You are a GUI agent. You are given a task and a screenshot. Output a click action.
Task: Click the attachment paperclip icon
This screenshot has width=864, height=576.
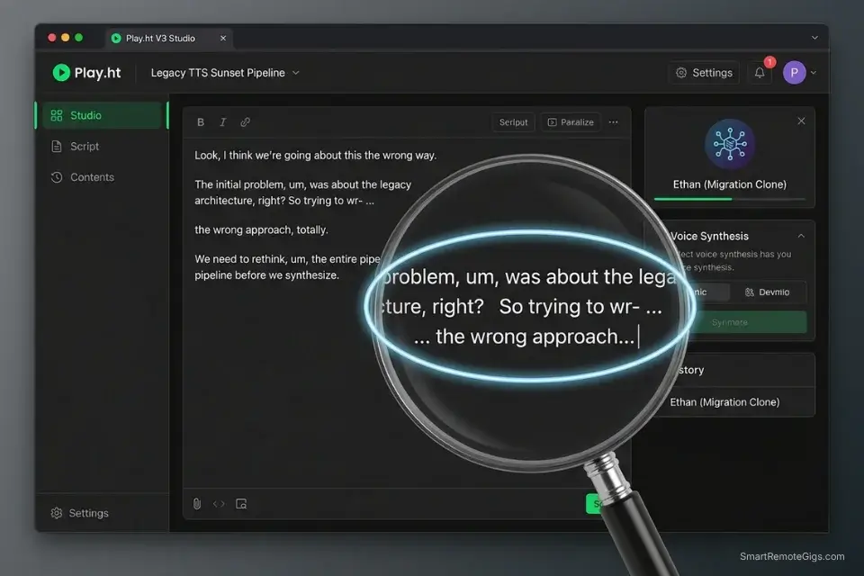[x=197, y=504]
